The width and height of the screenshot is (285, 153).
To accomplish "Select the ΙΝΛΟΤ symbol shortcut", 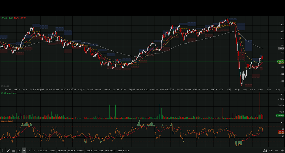I will pyautogui.click(x=113, y=150).
